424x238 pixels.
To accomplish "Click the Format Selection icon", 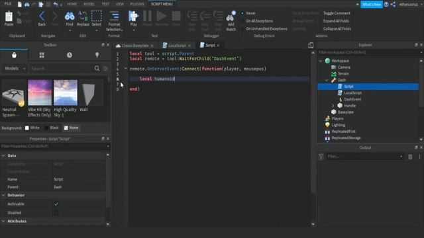I will 114,16.
